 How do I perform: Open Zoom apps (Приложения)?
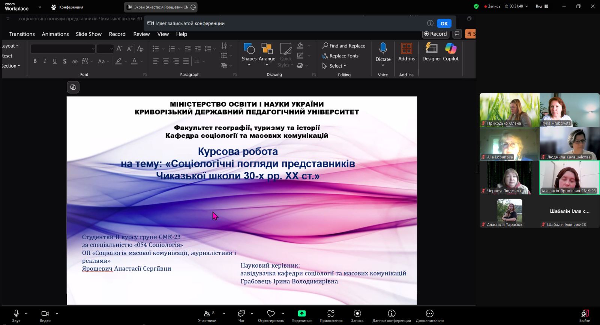pos(331,316)
